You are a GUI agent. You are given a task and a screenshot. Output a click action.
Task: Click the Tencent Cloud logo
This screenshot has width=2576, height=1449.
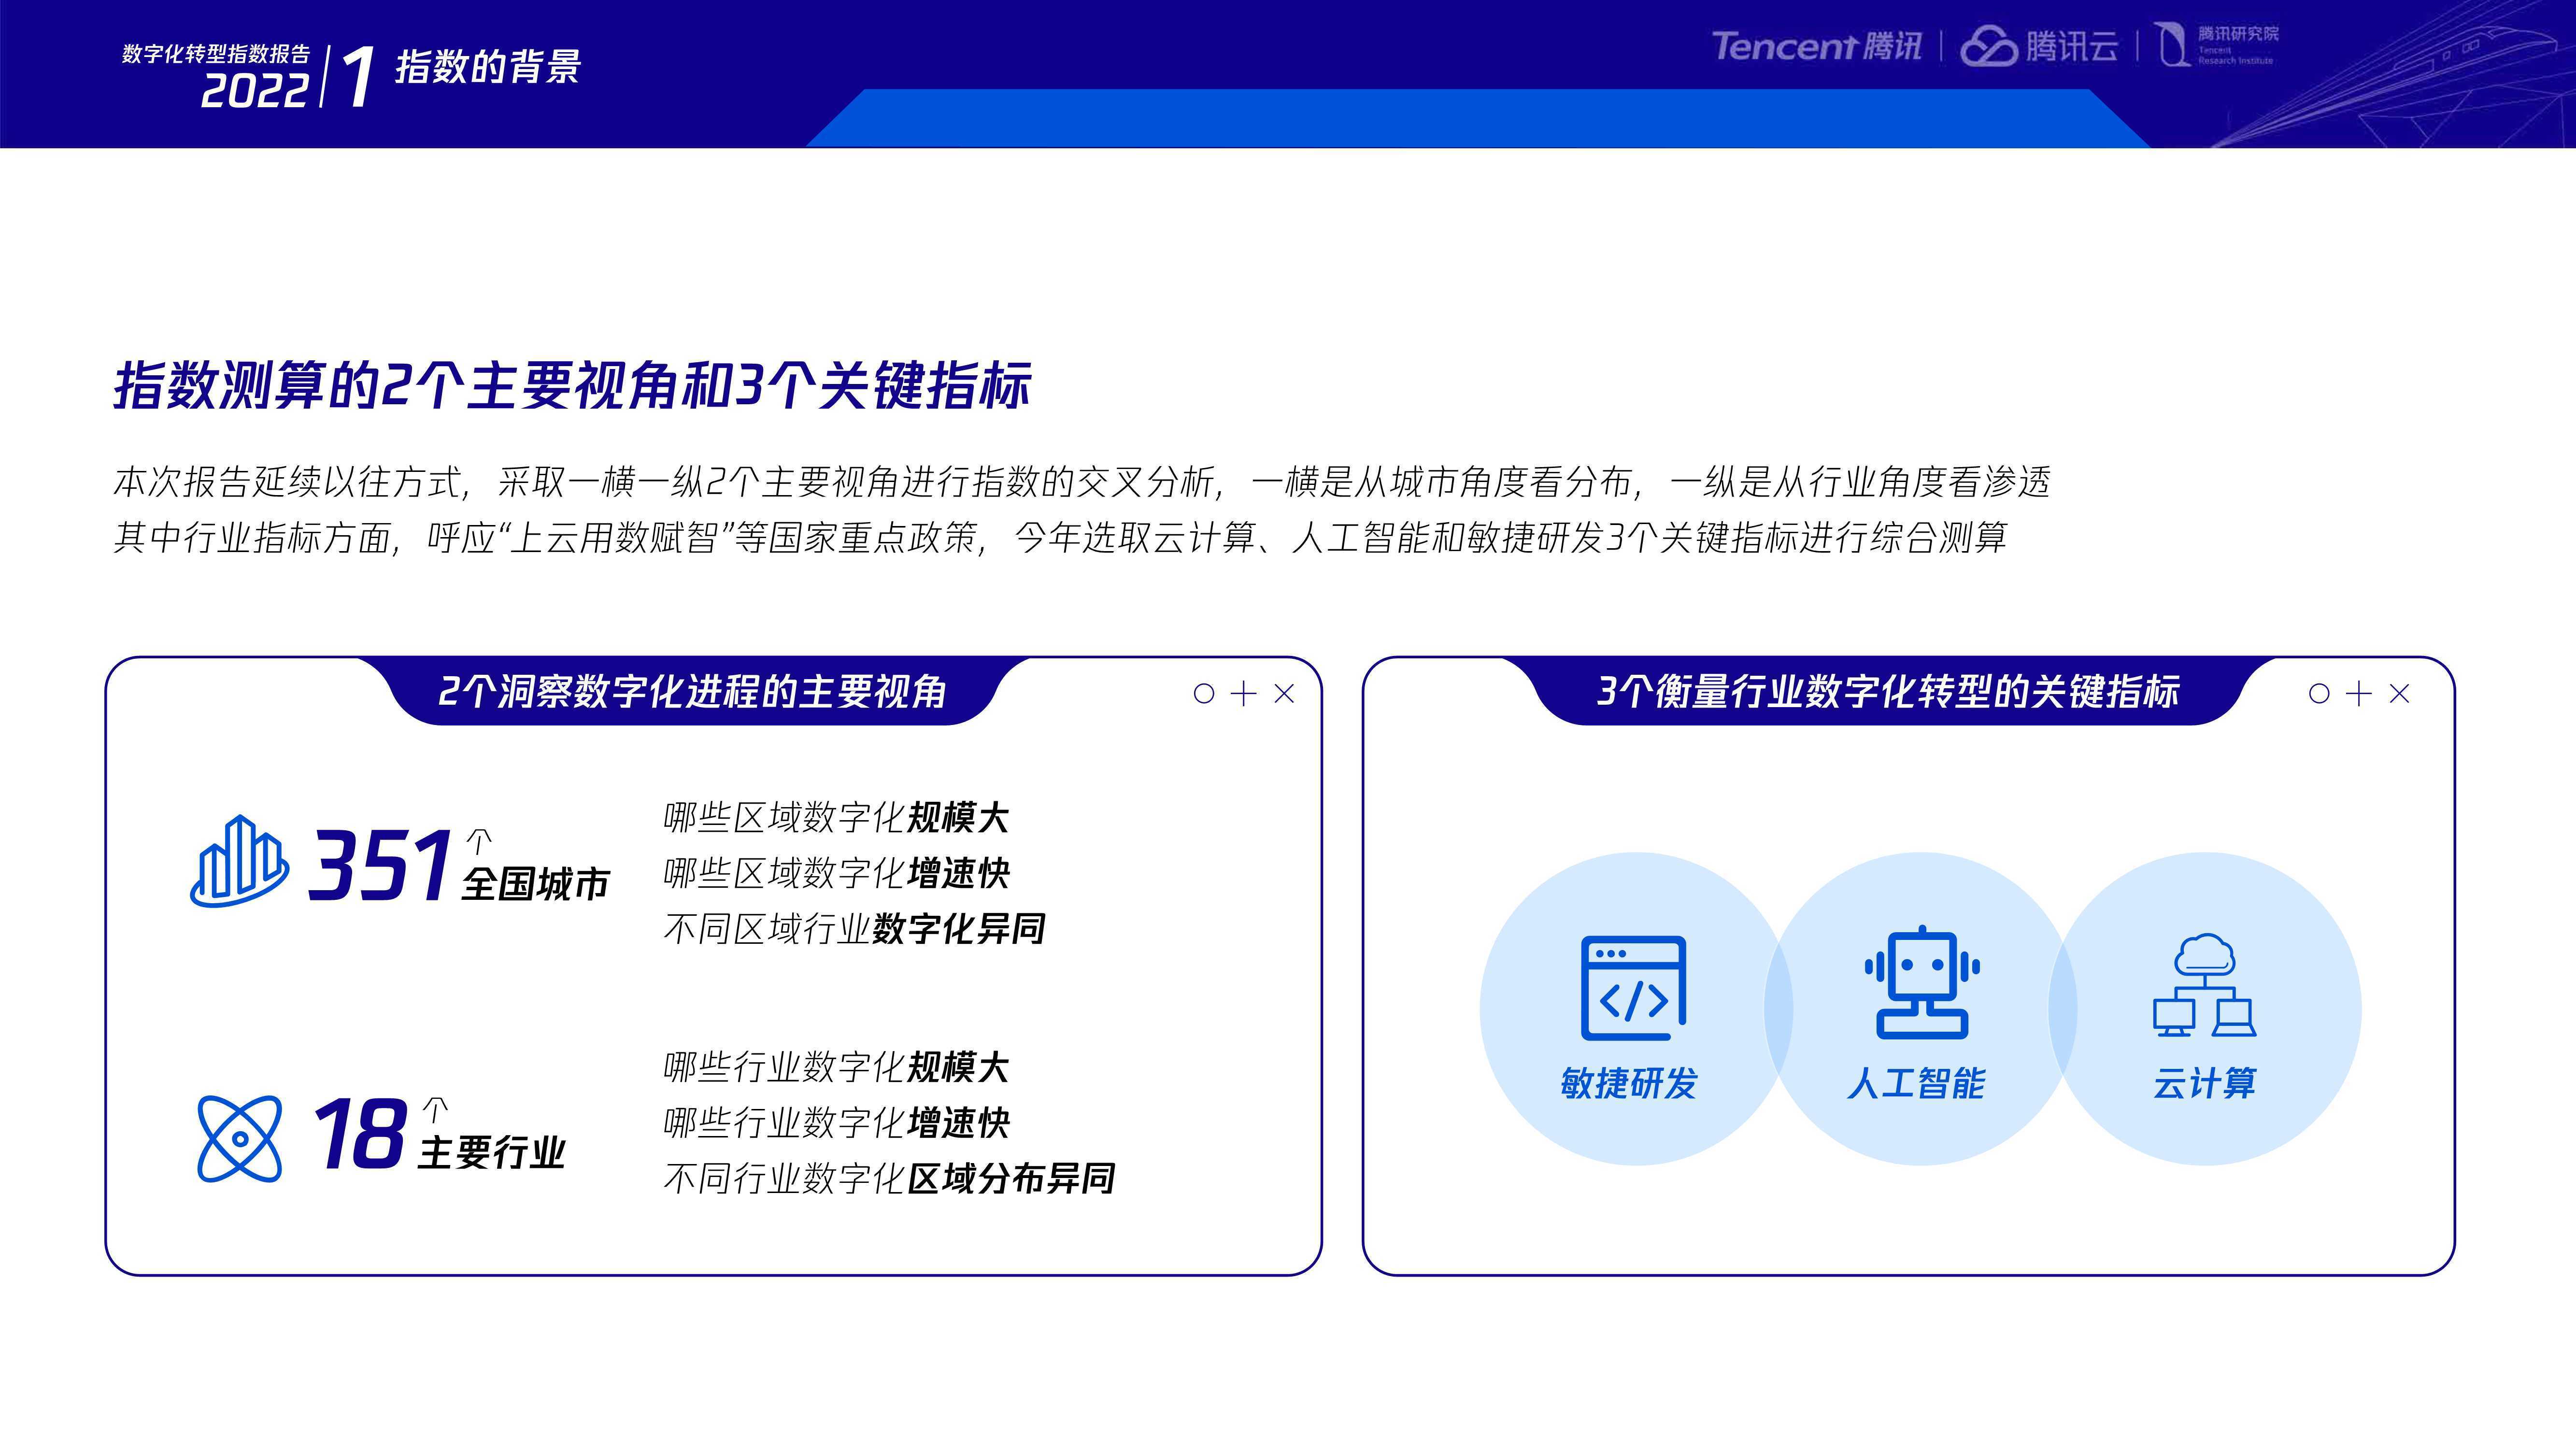click(2039, 46)
